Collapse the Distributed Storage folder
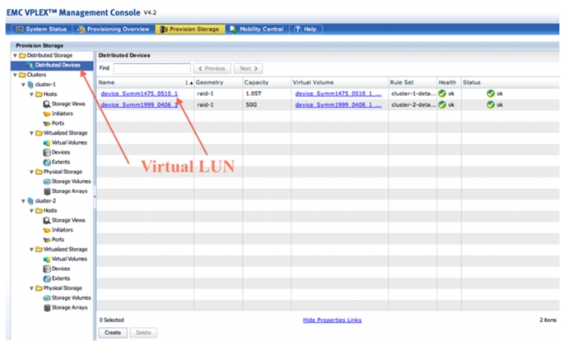Image resolution: width=564 pixels, height=345 pixels. click(x=15, y=55)
